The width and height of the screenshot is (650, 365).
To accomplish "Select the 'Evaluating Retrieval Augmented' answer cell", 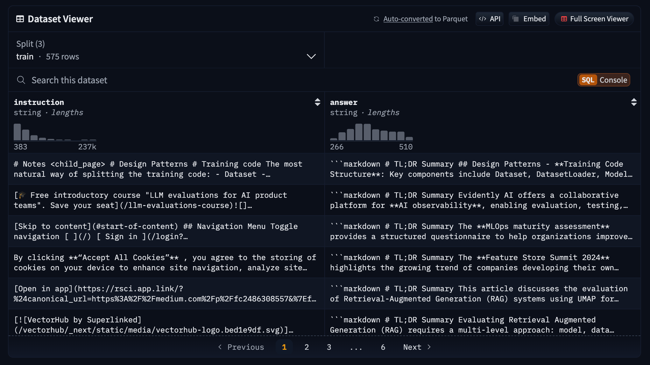I will (483, 323).
